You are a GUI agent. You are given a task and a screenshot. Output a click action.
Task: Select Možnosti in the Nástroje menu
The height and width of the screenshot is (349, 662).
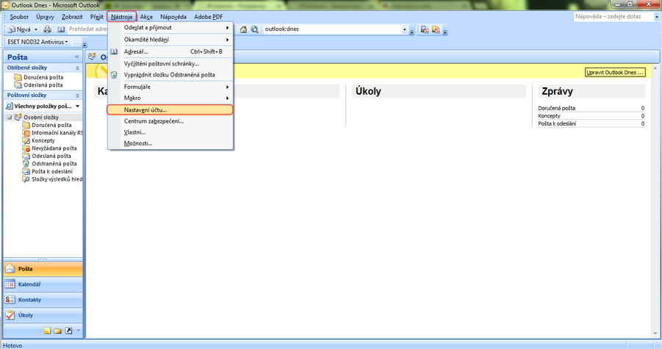[138, 143]
